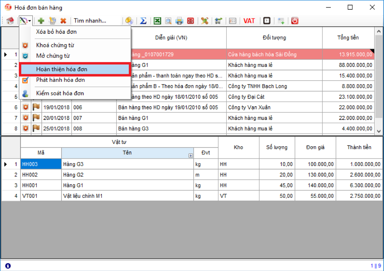This screenshot has height=271, width=384.
Task: Click the gold coins toolbar icon
Action: click(129, 21)
